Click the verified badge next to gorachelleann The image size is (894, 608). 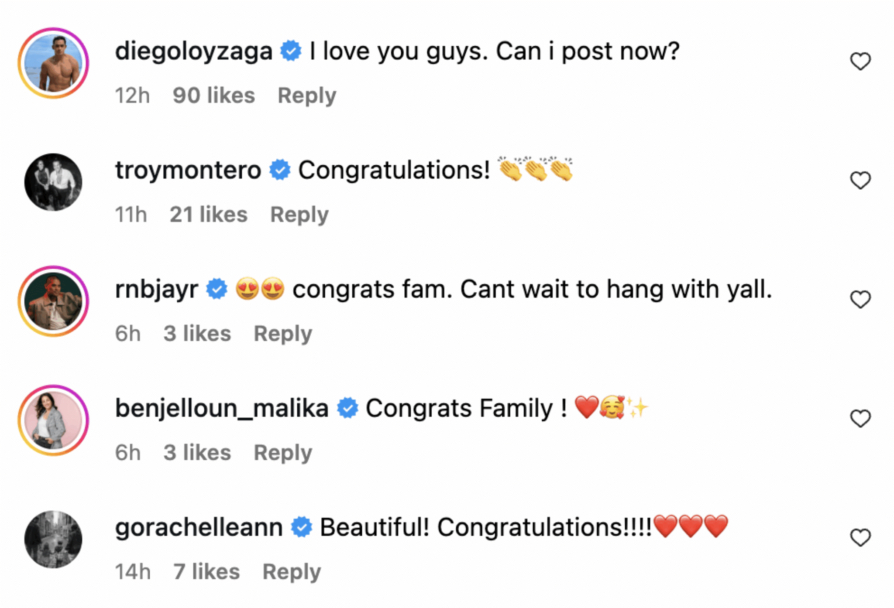(302, 526)
